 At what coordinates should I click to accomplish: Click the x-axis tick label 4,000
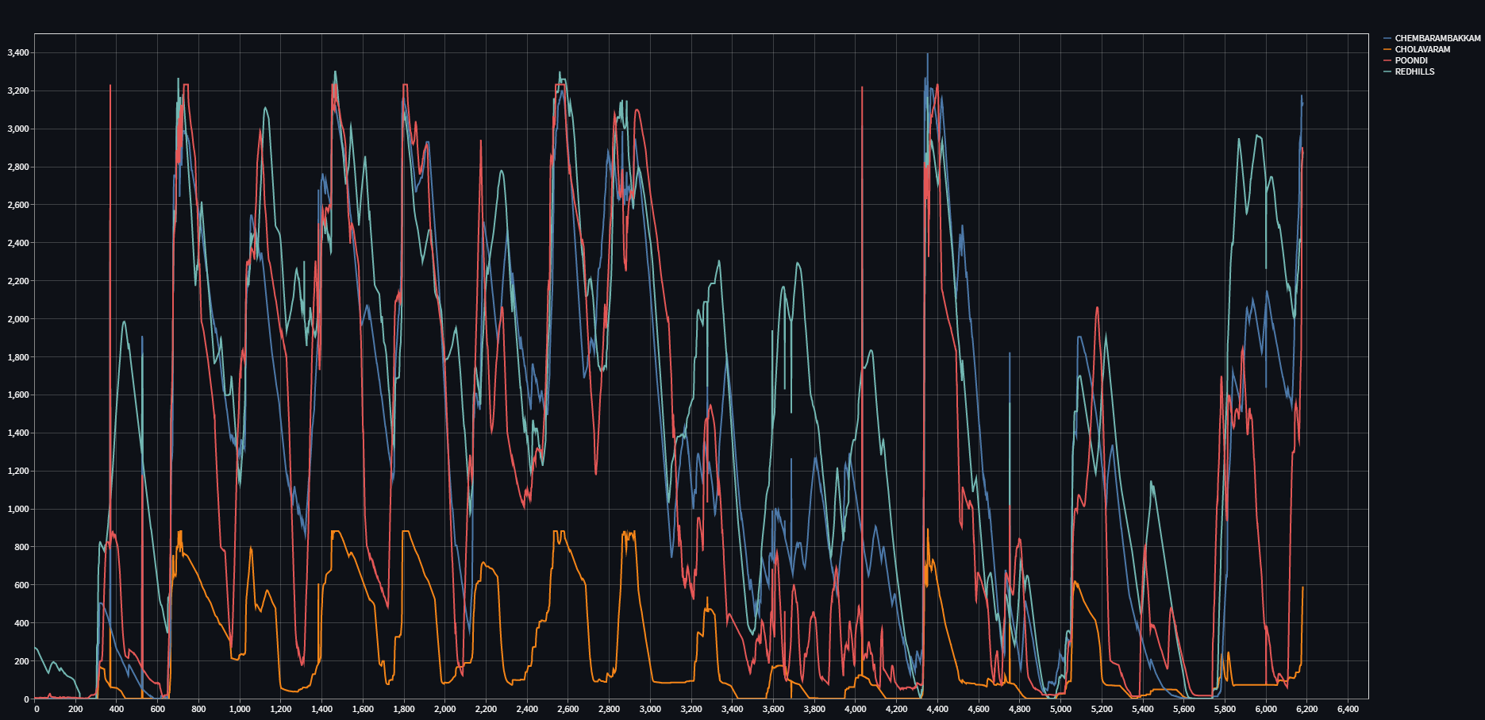(856, 709)
